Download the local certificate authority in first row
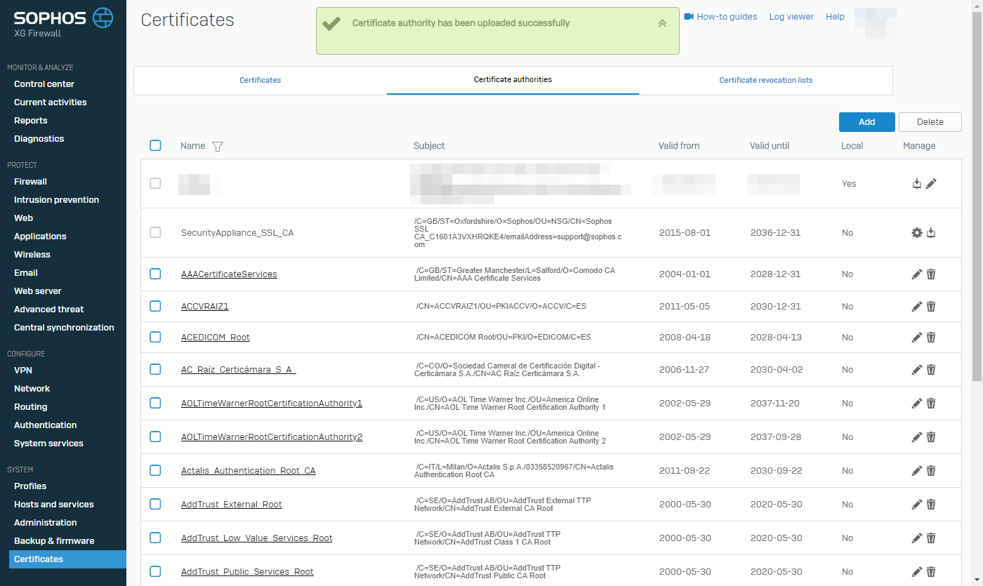 [x=917, y=183]
